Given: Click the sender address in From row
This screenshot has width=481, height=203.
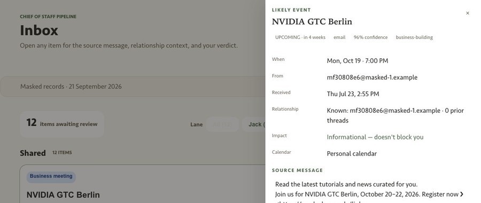Looking at the screenshot, I should (x=372, y=77).
